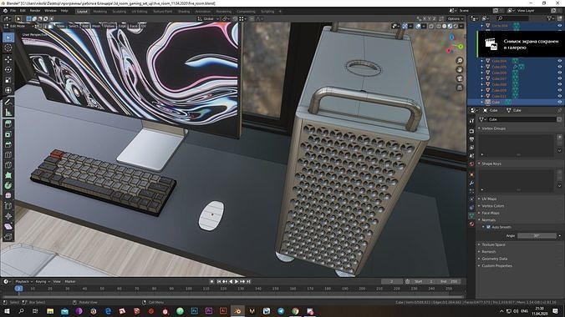Adjust the Auto Smooth Angle field

[537, 236]
